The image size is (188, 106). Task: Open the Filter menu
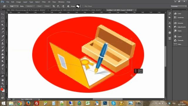(x=44, y=2)
